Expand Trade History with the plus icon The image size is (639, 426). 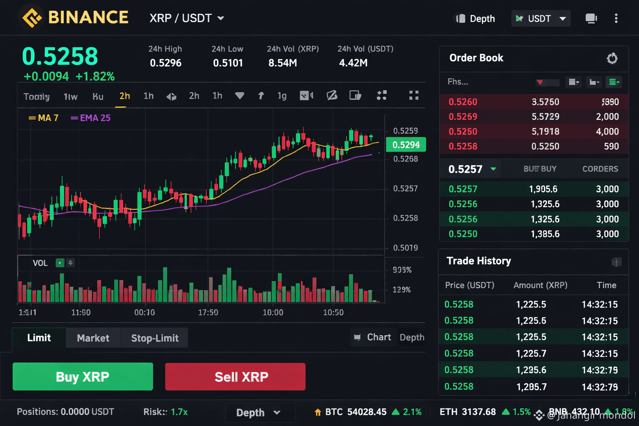(x=617, y=262)
